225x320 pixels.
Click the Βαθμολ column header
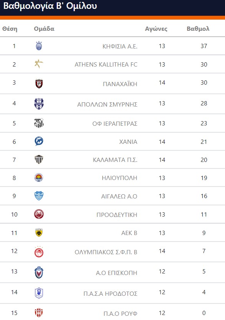(x=198, y=29)
